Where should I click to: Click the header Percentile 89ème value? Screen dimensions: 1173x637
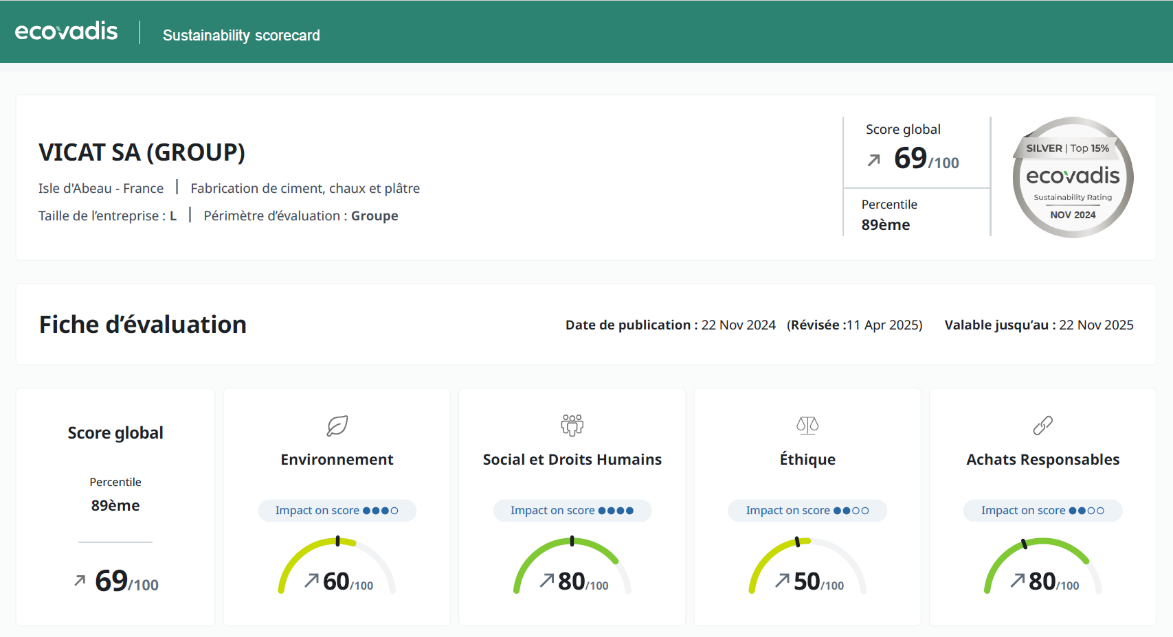pos(886,224)
